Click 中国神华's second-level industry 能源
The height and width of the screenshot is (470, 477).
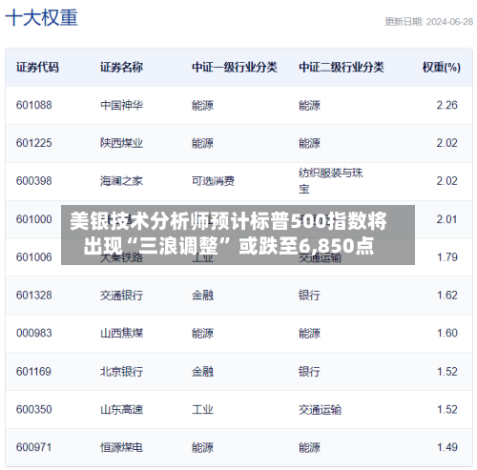click(x=309, y=105)
